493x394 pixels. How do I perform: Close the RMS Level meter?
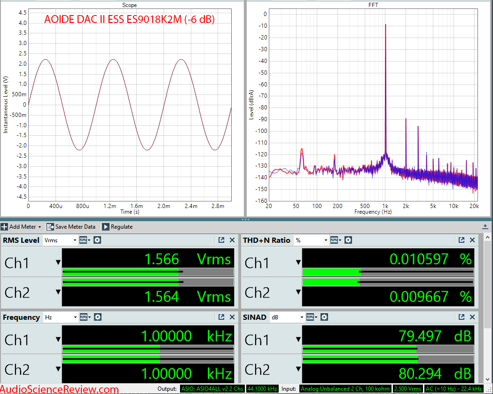232,240
